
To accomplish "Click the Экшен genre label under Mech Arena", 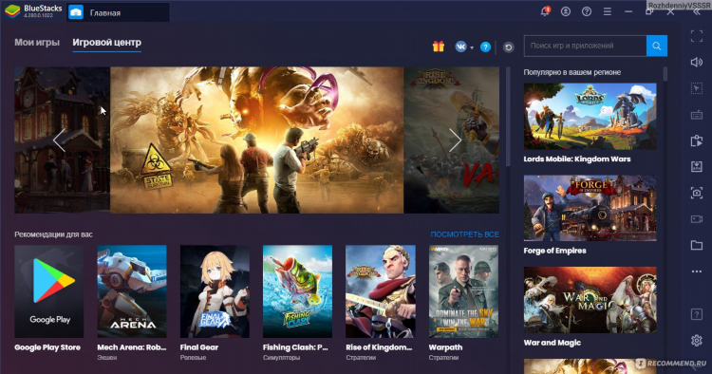I will click(x=106, y=358).
